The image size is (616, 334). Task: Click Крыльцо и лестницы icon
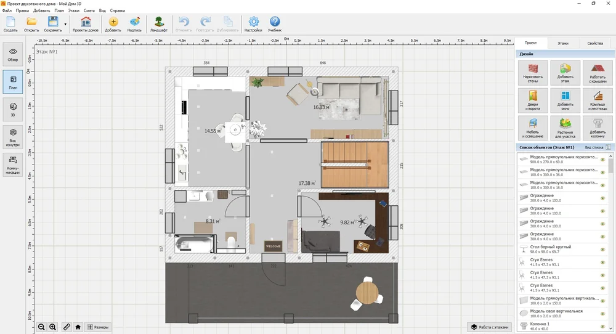597,100
